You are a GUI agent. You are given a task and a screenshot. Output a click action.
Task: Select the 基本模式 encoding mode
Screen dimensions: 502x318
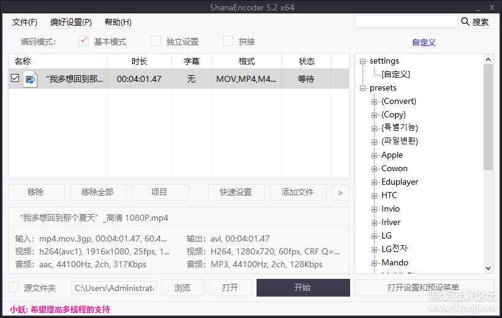(x=84, y=41)
